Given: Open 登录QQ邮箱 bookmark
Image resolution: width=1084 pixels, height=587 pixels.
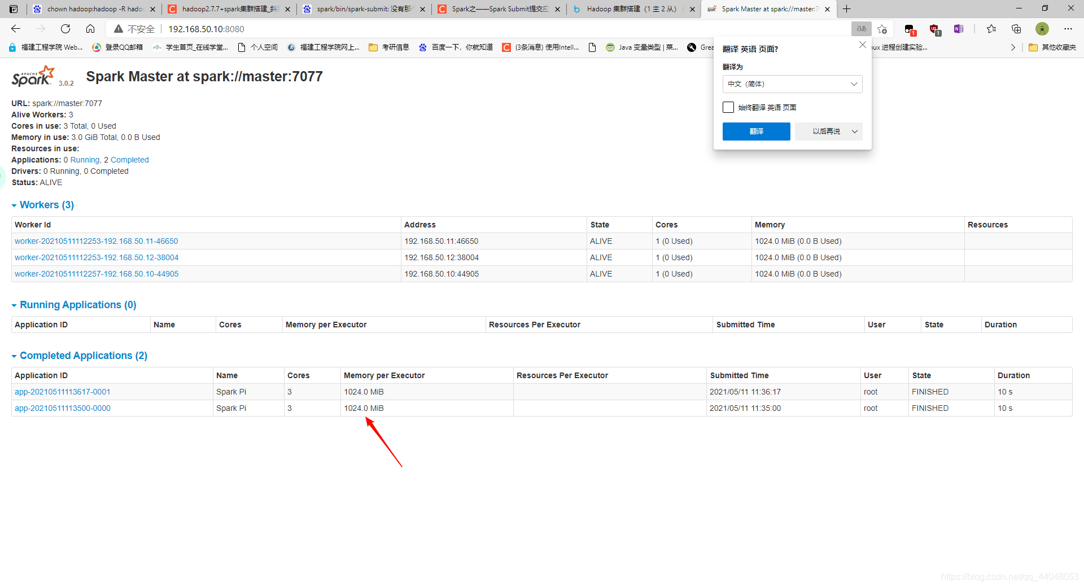Looking at the screenshot, I should pyautogui.click(x=117, y=47).
